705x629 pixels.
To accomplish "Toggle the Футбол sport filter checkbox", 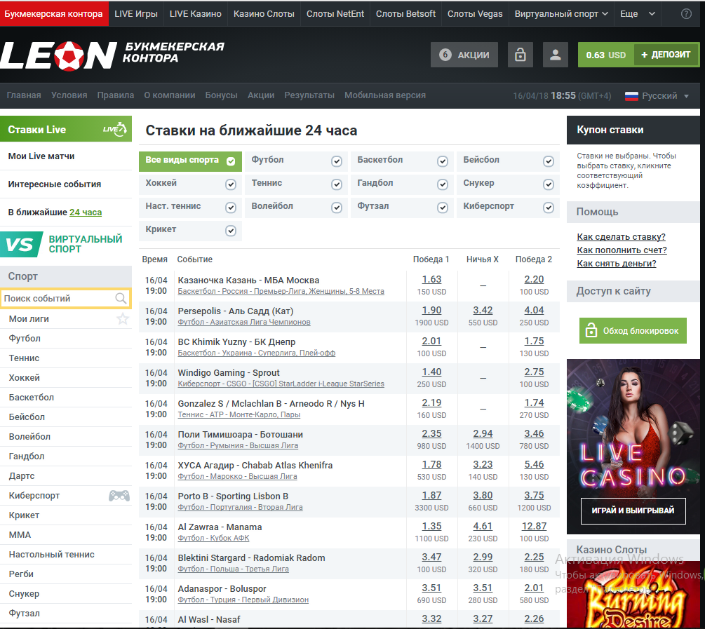I will (x=337, y=161).
